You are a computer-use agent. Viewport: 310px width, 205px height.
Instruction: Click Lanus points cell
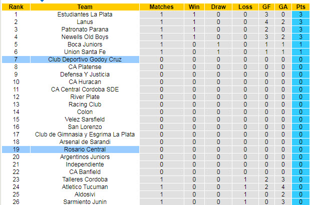click(300, 22)
